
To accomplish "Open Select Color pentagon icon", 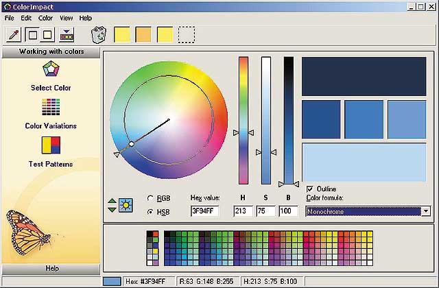I will [51, 69].
